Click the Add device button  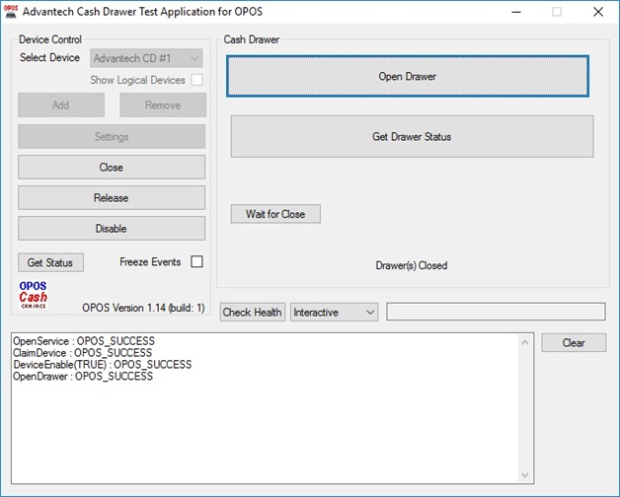click(x=61, y=106)
